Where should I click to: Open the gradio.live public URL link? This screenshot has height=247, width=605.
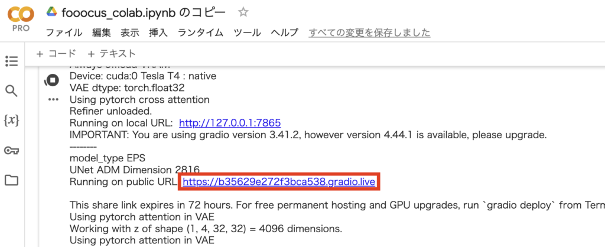[x=278, y=182]
